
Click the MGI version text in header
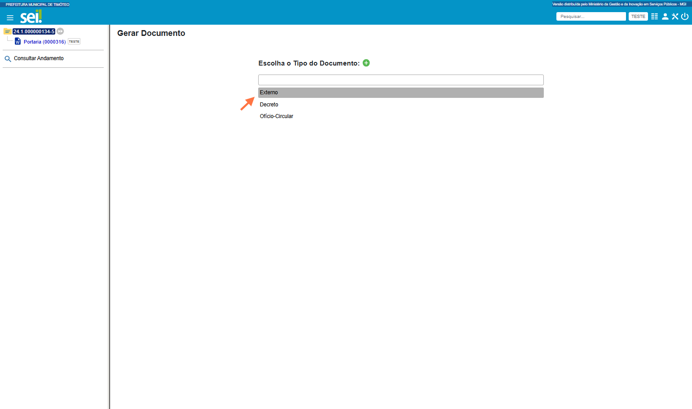[619, 4]
